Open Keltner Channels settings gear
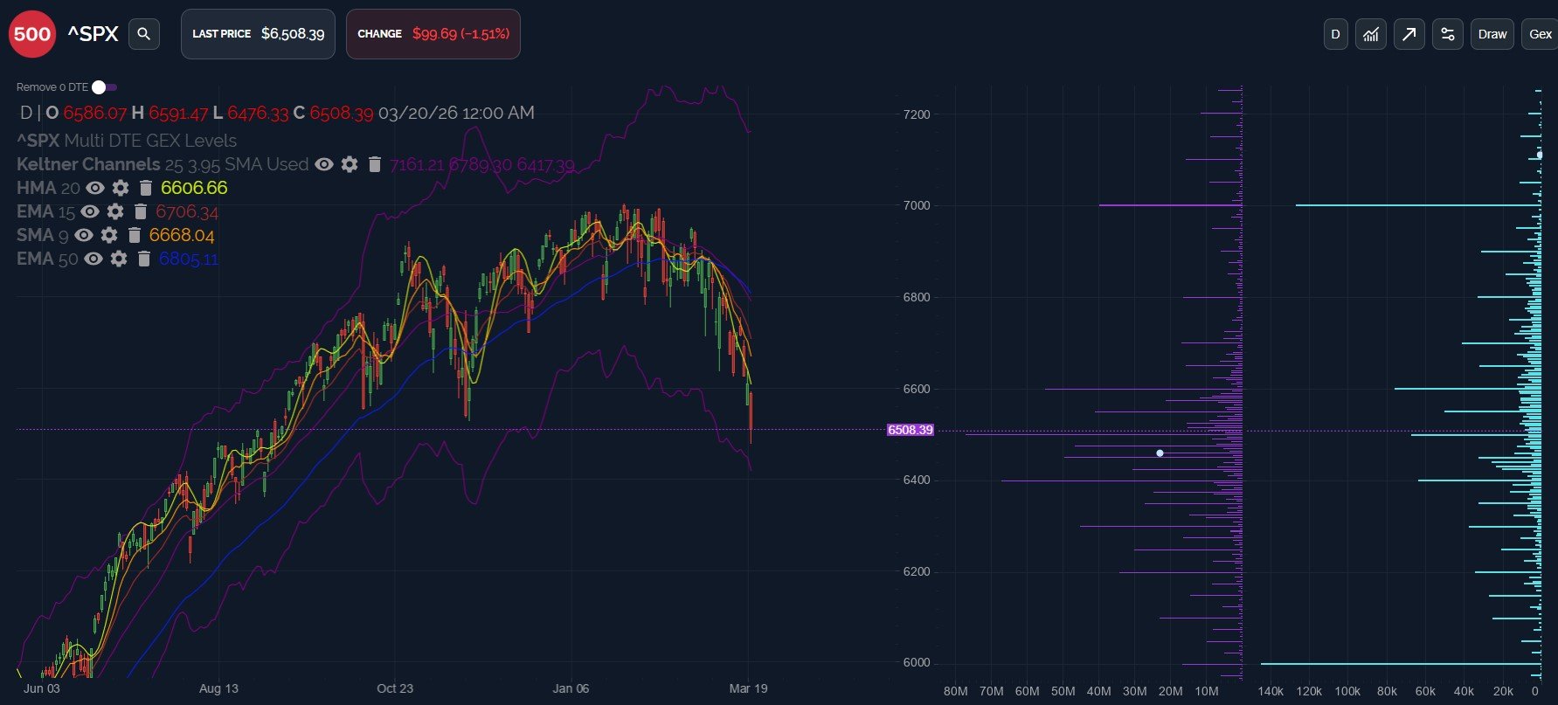The height and width of the screenshot is (705, 1558). (350, 164)
